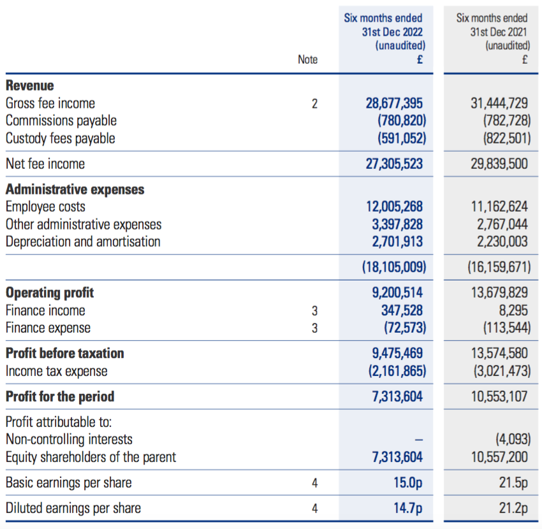Click note reference 3 beside Finance income

point(314,310)
